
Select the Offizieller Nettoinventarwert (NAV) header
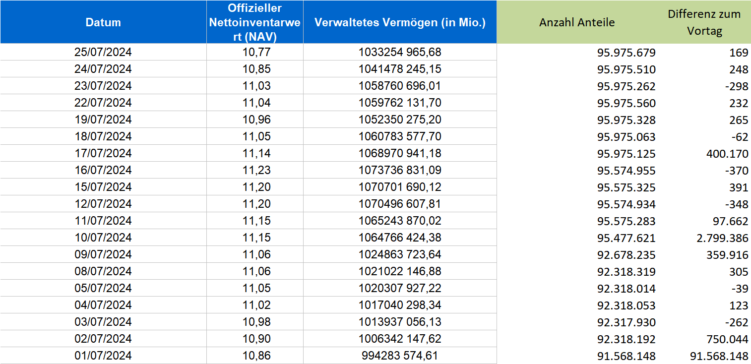pos(255,22)
